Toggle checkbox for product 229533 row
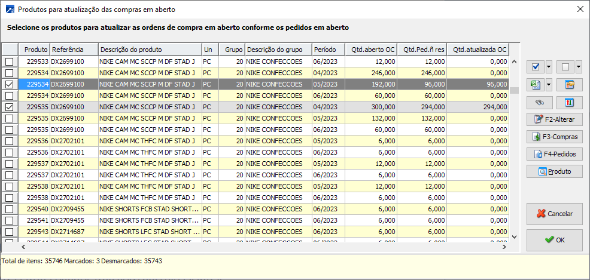 (x=9, y=61)
